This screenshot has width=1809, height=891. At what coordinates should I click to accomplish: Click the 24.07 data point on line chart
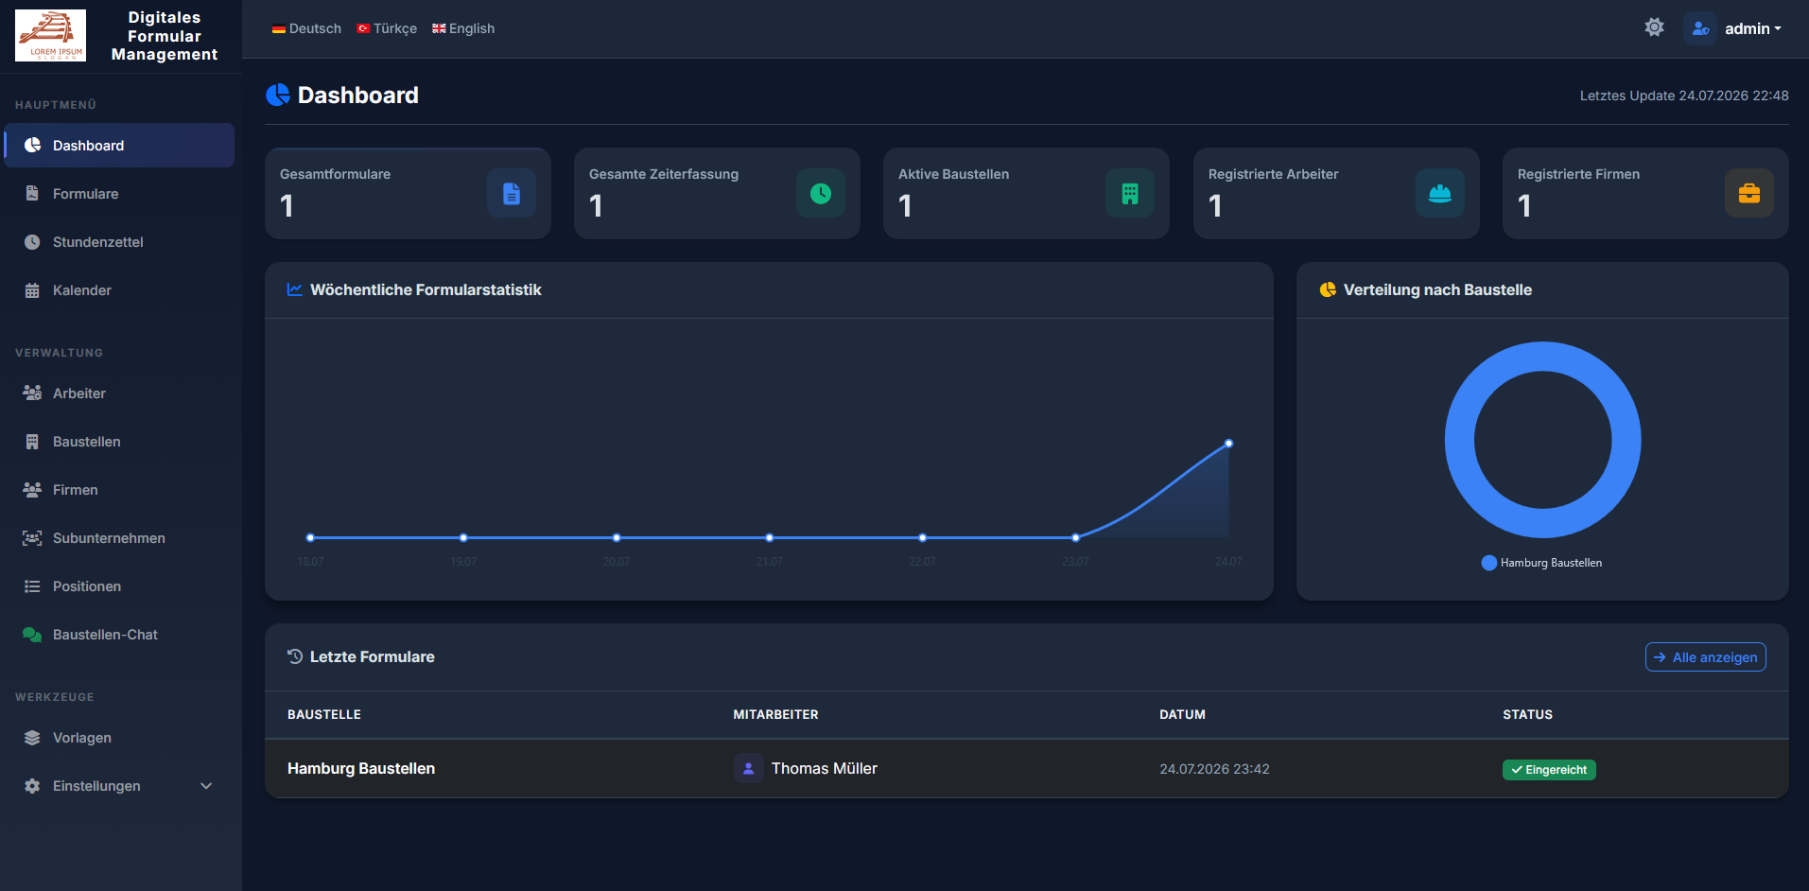pyautogui.click(x=1228, y=443)
